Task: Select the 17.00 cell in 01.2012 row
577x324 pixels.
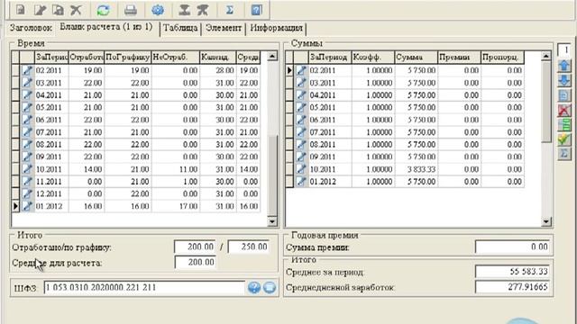Action: 176,206
